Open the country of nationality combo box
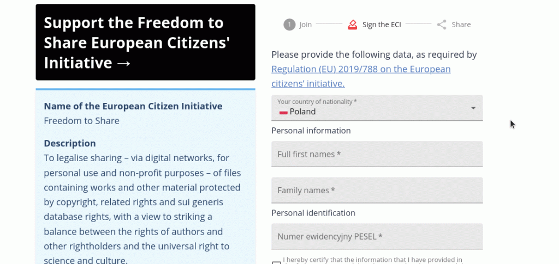Image resolution: width=559 pixels, height=264 pixels. click(x=377, y=108)
